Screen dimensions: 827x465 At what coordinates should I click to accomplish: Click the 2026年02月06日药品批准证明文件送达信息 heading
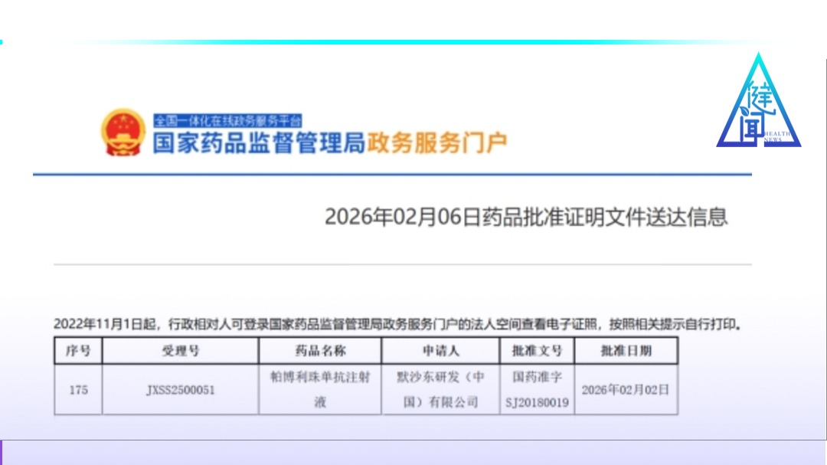pos(525,217)
